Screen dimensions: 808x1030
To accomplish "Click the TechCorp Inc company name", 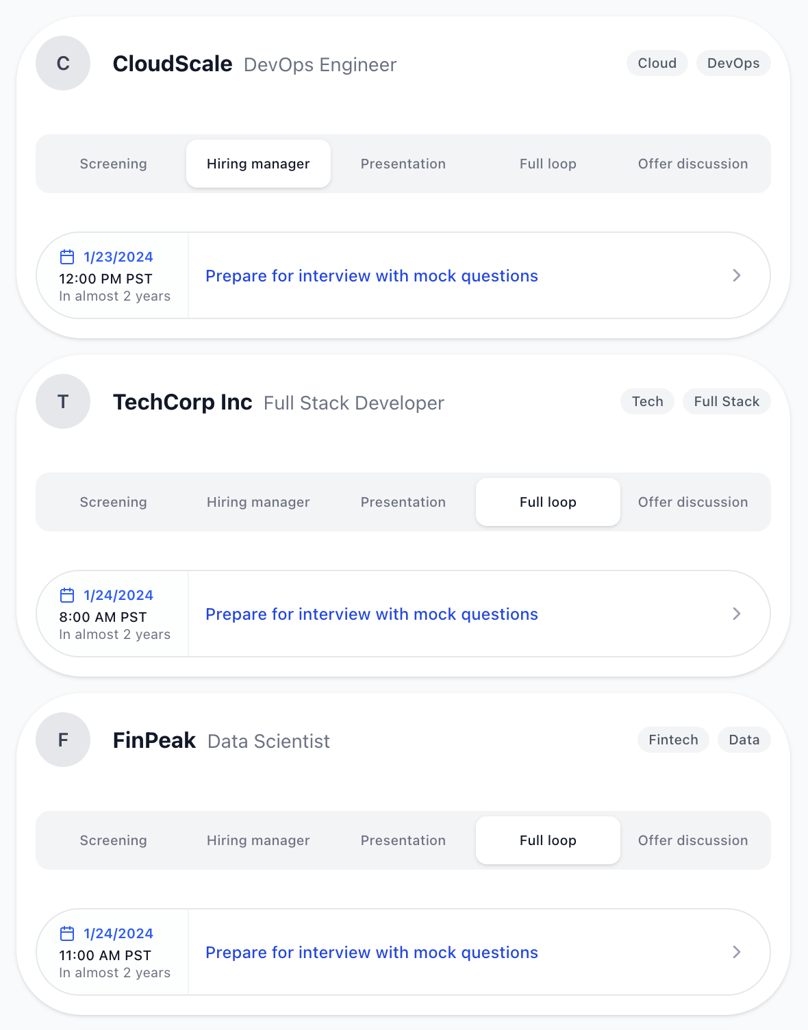I will 183,402.
